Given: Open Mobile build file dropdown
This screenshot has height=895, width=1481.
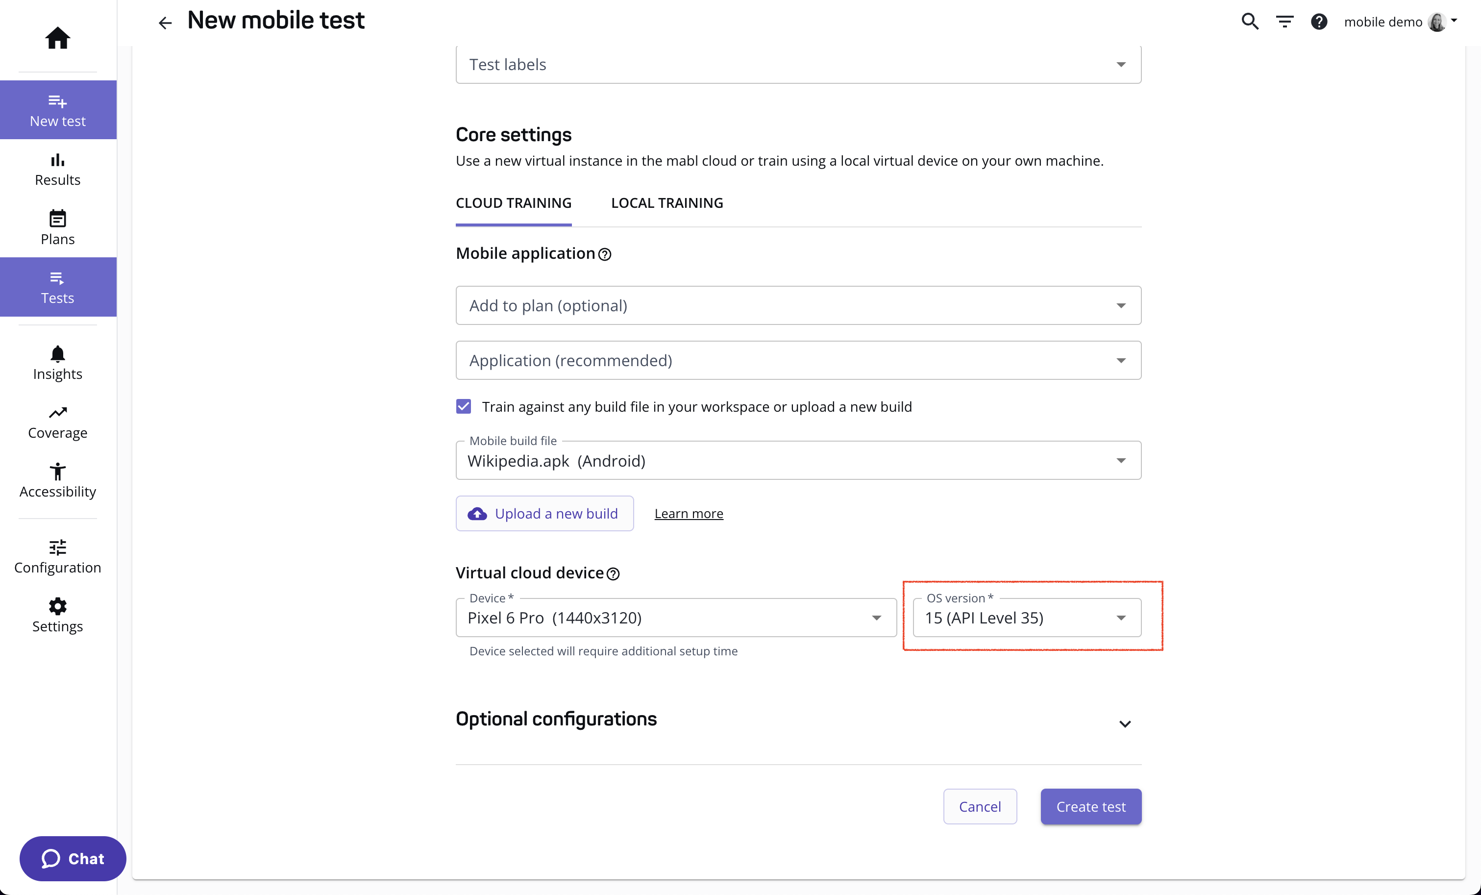Looking at the screenshot, I should (798, 460).
